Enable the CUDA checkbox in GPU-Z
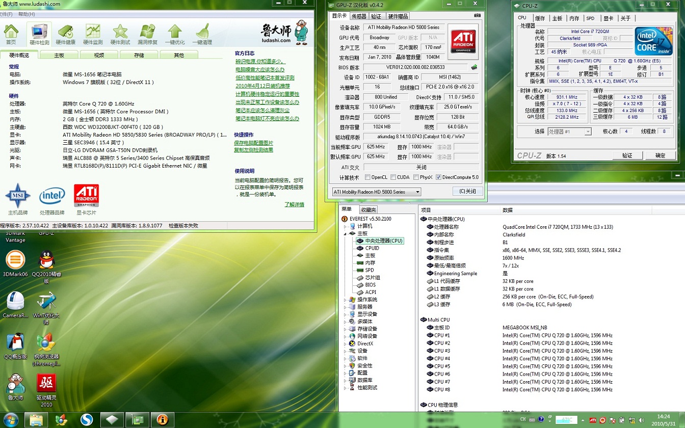Viewport: 685px width, 428px height. 393,177
